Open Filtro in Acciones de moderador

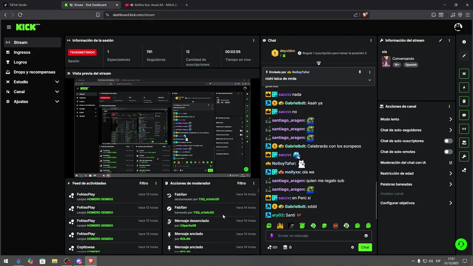[x=241, y=183]
